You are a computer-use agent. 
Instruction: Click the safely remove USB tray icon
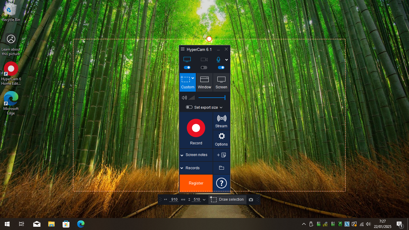coord(311,224)
